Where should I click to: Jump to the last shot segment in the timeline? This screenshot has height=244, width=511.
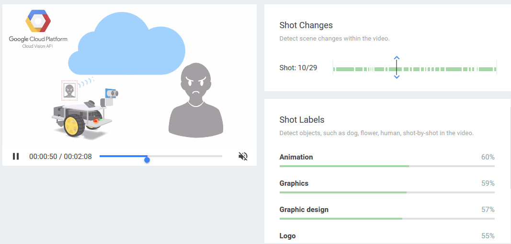487,69
